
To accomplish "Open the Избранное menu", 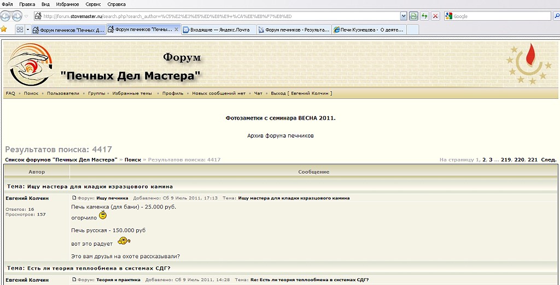I will coord(67,4).
